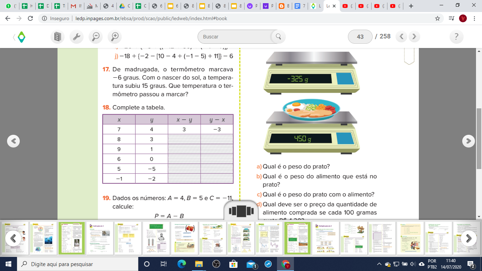
Task: Open Task View on the taskbar
Action: tap(164, 264)
